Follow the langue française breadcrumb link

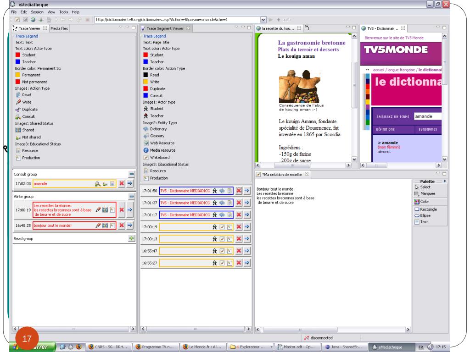point(401,70)
